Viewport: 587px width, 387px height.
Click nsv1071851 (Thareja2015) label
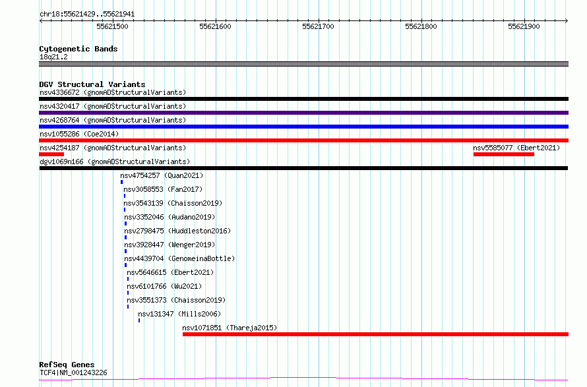(230, 328)
